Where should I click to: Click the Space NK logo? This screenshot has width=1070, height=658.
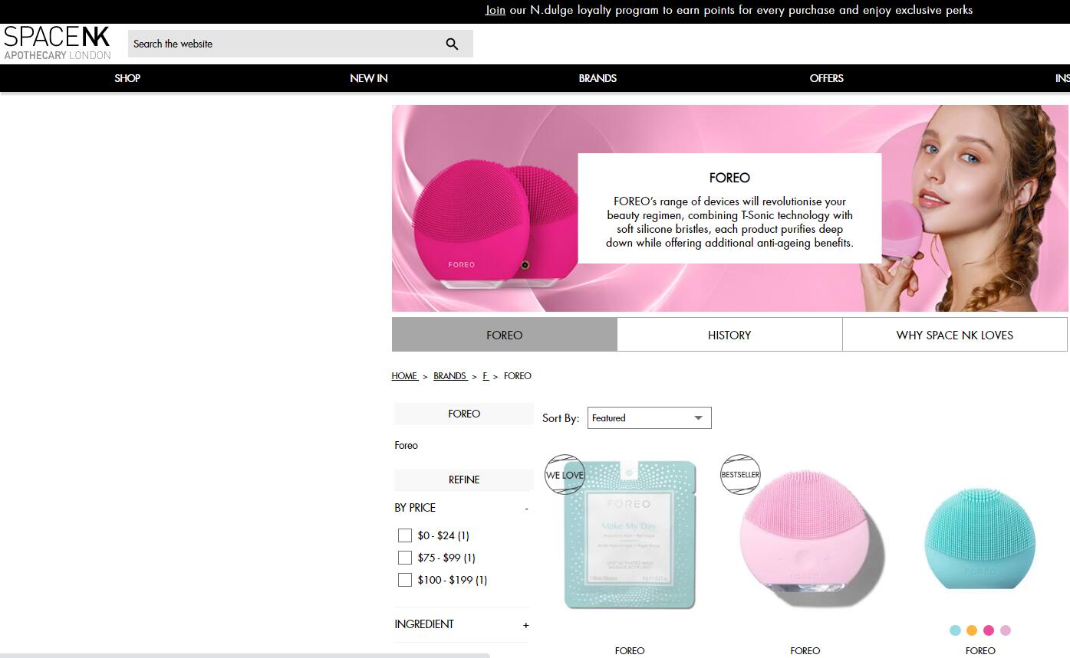click(x=58, y=43)
